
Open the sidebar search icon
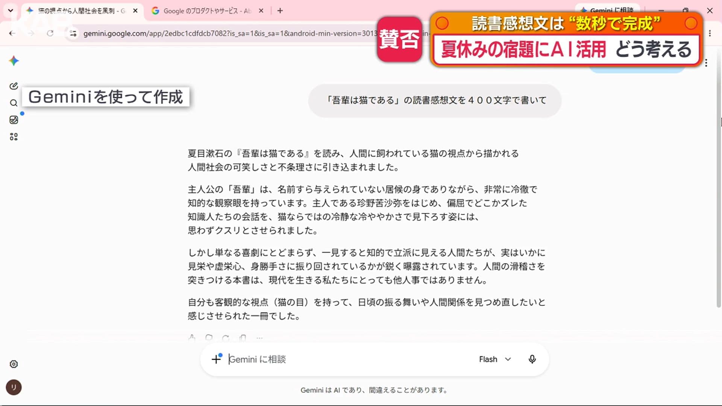14,103
